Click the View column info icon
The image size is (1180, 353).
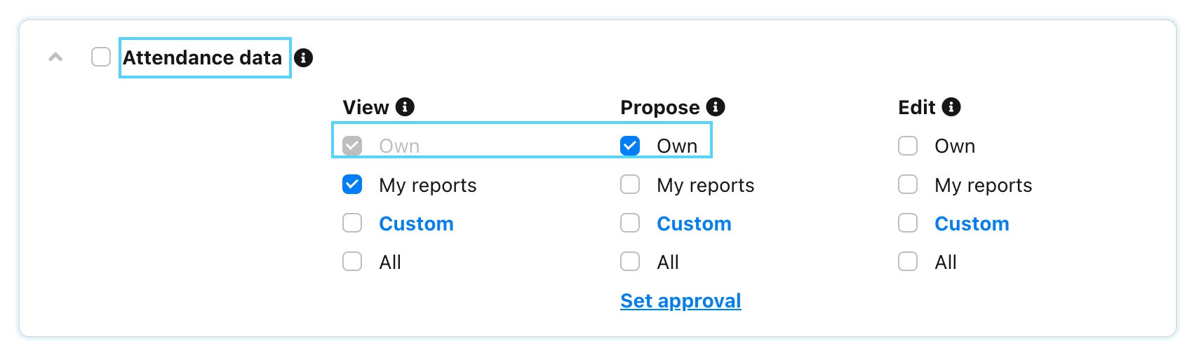coord(405,106)
